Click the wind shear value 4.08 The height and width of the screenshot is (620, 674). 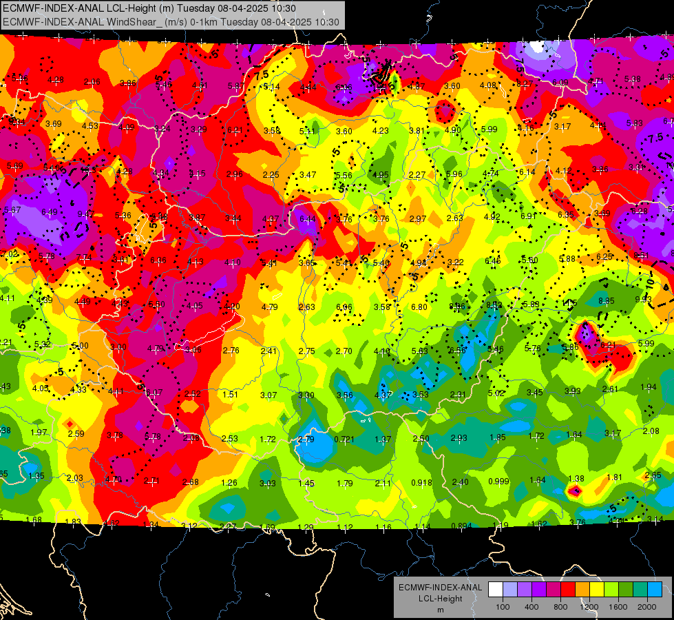tap(488, 85)
